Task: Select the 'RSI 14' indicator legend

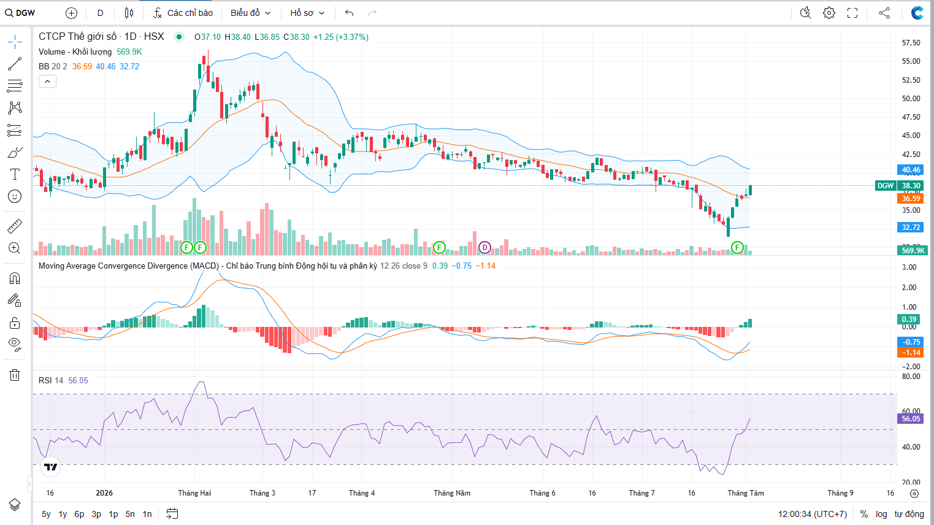Action: pyautogui.click(x=51, y=380)
